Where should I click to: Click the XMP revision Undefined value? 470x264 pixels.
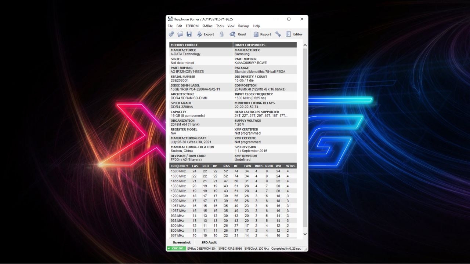coord(242,159)
